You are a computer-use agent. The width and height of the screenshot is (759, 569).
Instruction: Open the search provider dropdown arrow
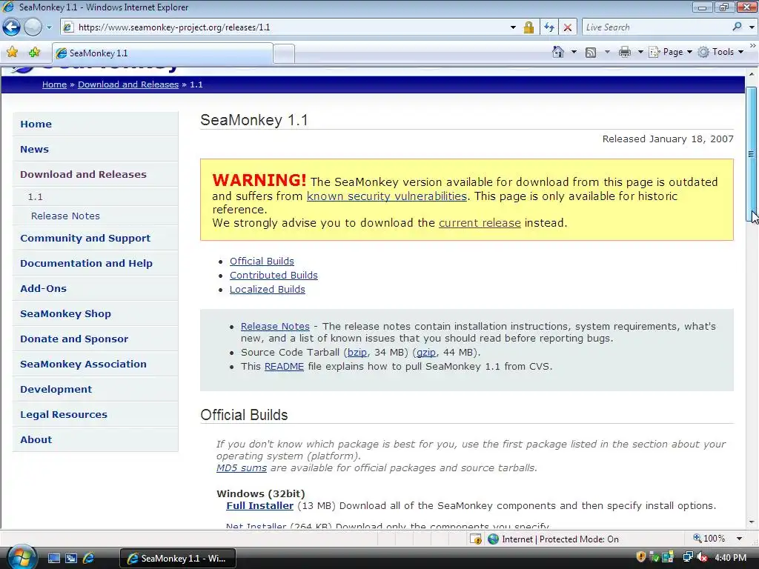(752, 27)
